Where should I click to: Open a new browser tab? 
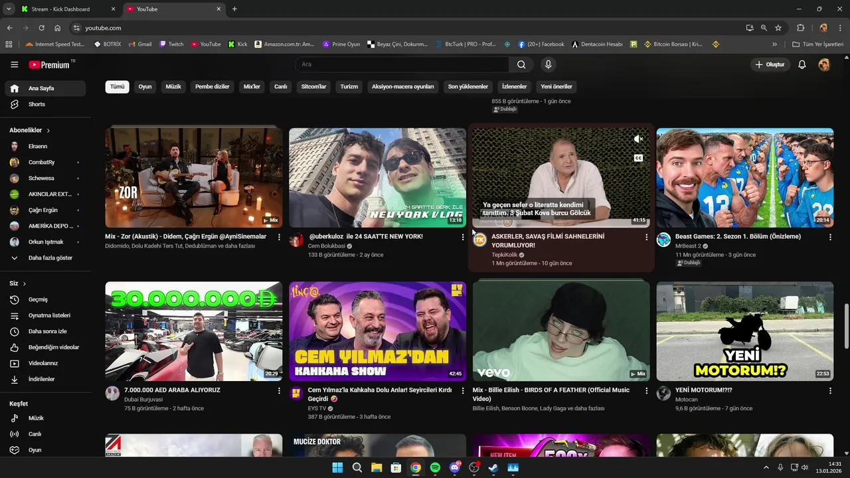[234, 9]
